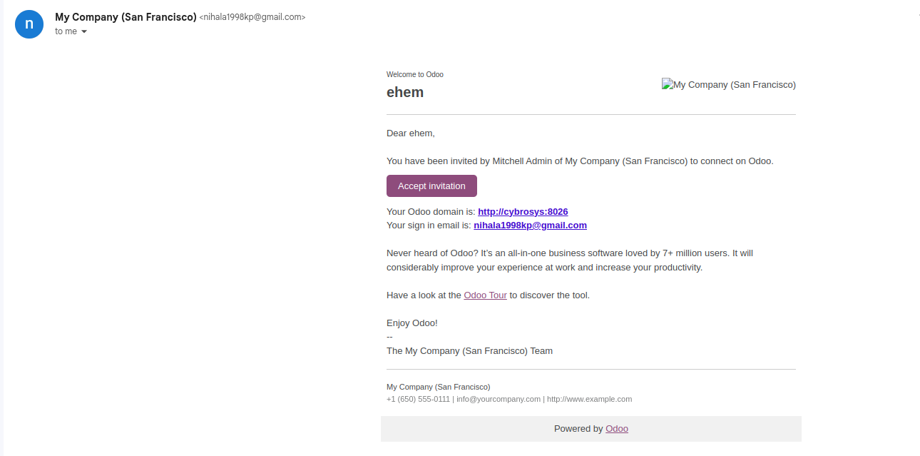920x456 pixels.
Task: Click the "to me" recipient label
Action: [66, 31]
